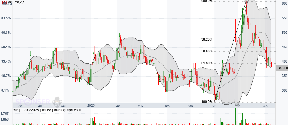288x125 pixels.
Task: Click the פבר month label
Action: tap(118, 106)
